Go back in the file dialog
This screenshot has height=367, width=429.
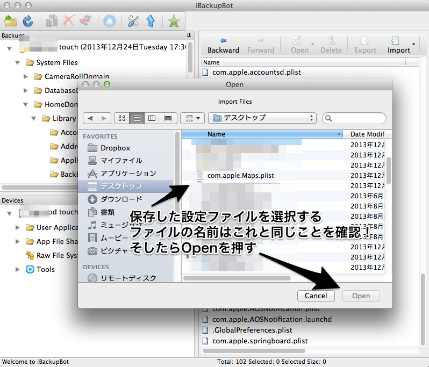pos(90,118)
